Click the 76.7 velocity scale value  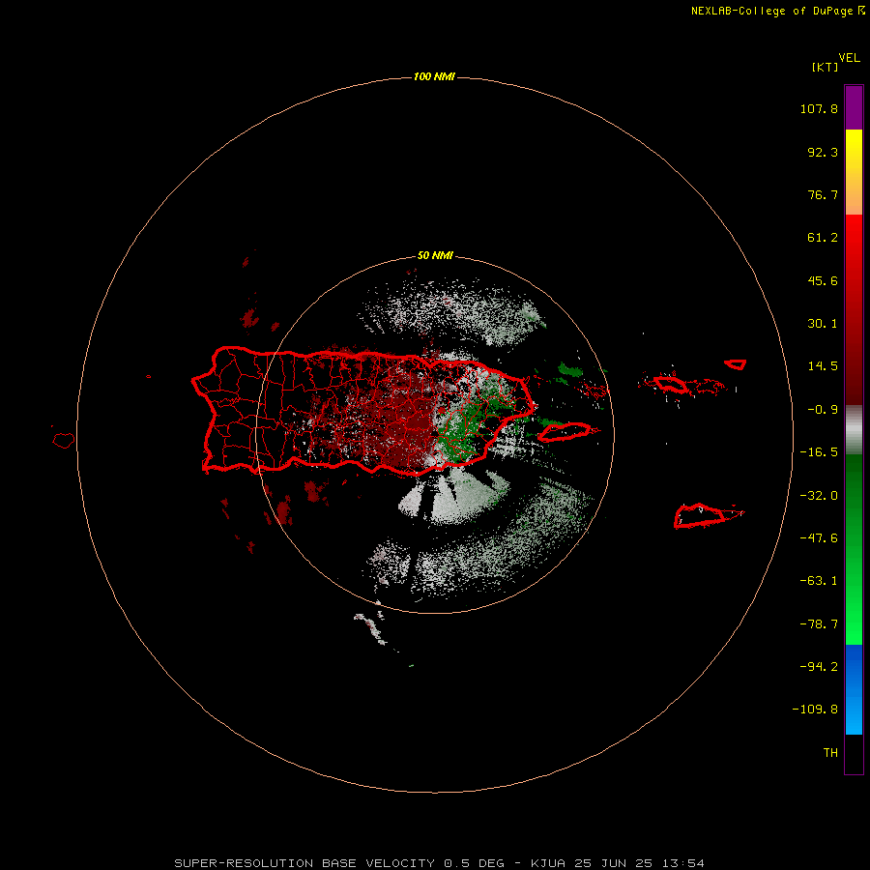click(823, 194)
